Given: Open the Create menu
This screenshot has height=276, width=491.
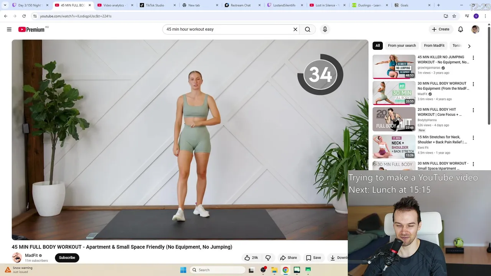Looking at the screenshot, I should click(440, 29).
